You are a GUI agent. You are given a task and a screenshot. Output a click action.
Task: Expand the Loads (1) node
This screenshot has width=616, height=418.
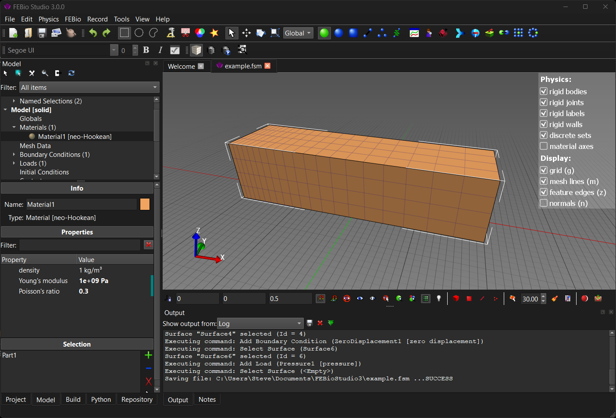(x=14, y=163)
